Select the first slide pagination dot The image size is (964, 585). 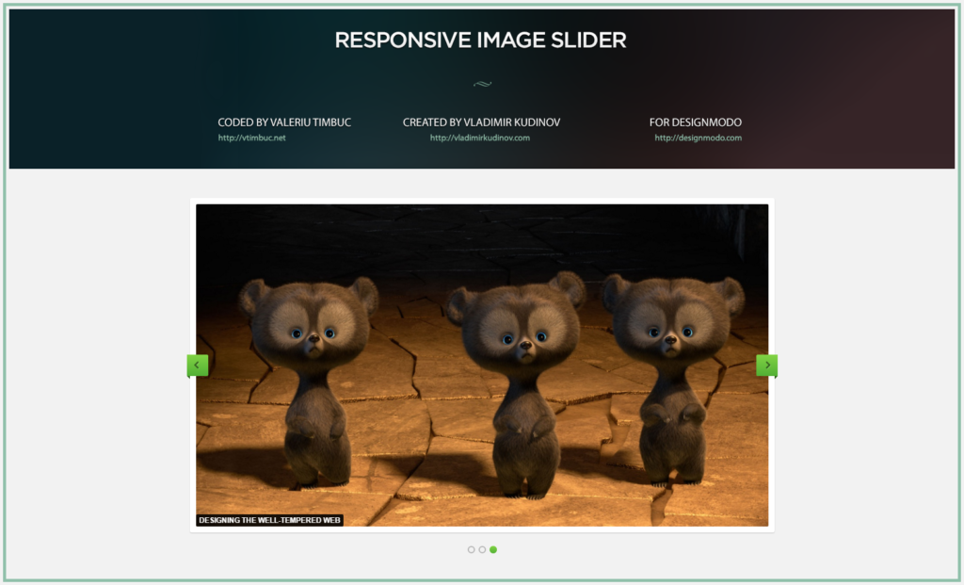click(471, 550)
